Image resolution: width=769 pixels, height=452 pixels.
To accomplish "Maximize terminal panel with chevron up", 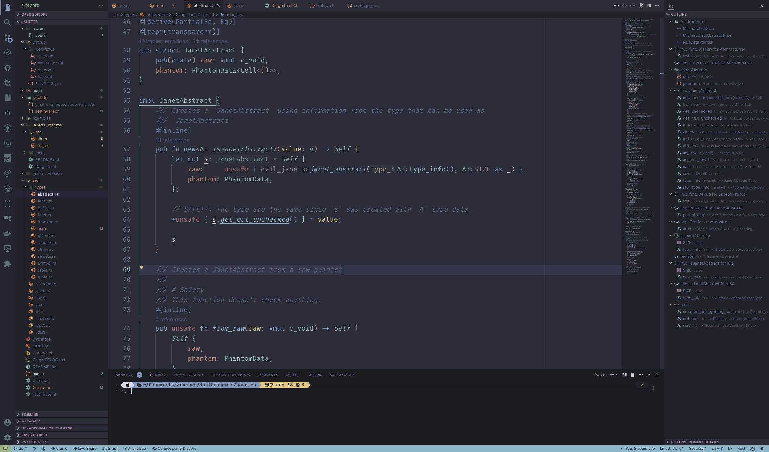I will [649, 375].
